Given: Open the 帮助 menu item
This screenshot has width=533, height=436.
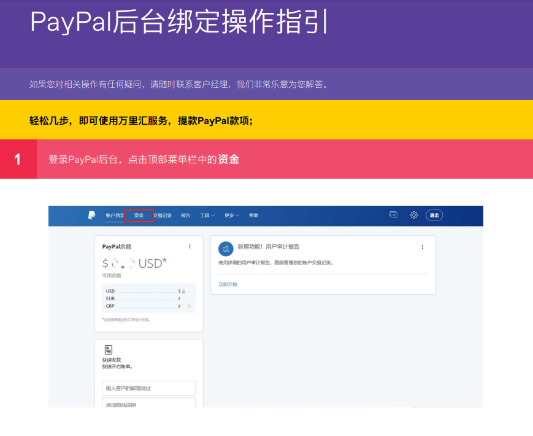Looking at the screenshot, I should 254,216.
